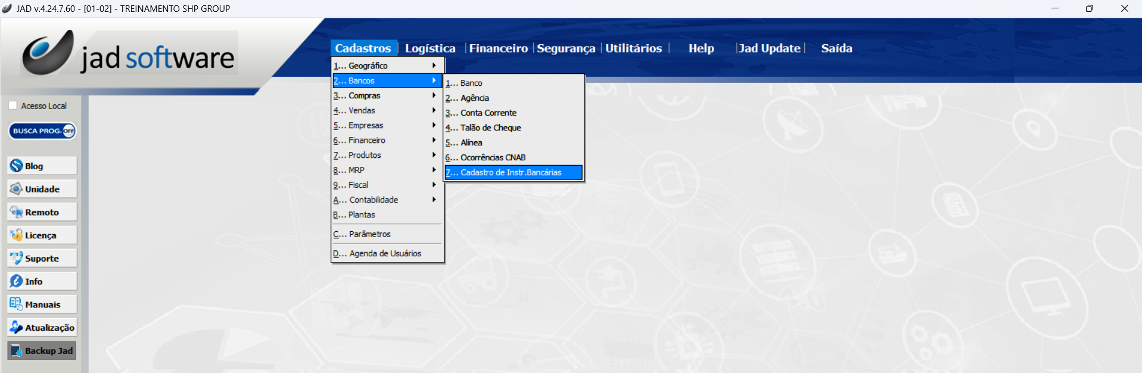Viewport: 1142px width, 373px height.
Task: Open the Parâmetros menu entry
Action: click(369, 234)
